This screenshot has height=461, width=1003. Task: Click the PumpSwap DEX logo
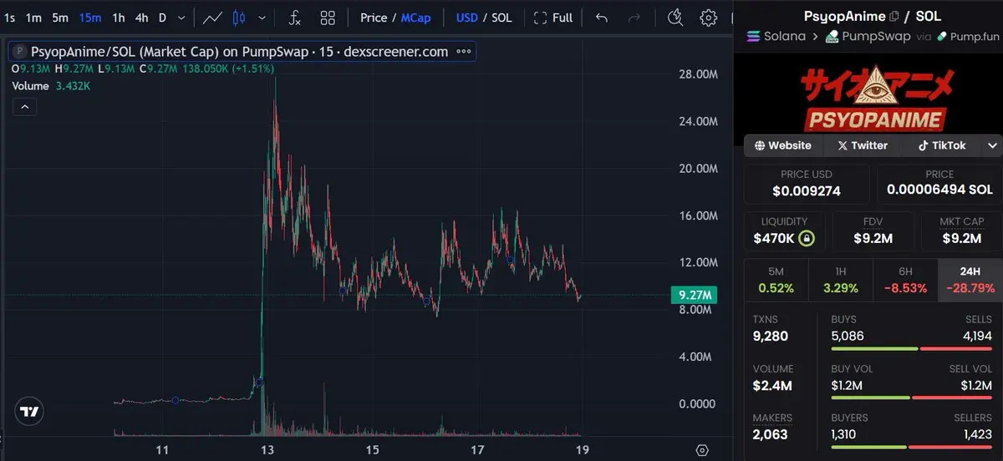832,36
